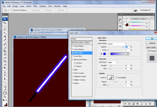The image size is (157, 107).
Task: Select the Healing Brush tool
Action: point(5,44)
